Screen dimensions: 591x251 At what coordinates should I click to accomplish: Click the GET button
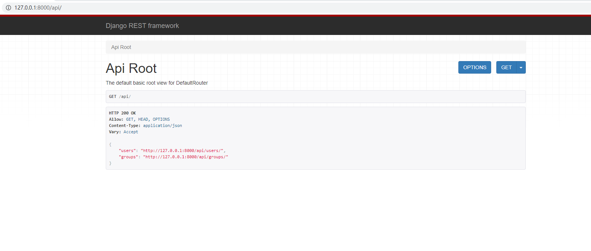[506, 67]
